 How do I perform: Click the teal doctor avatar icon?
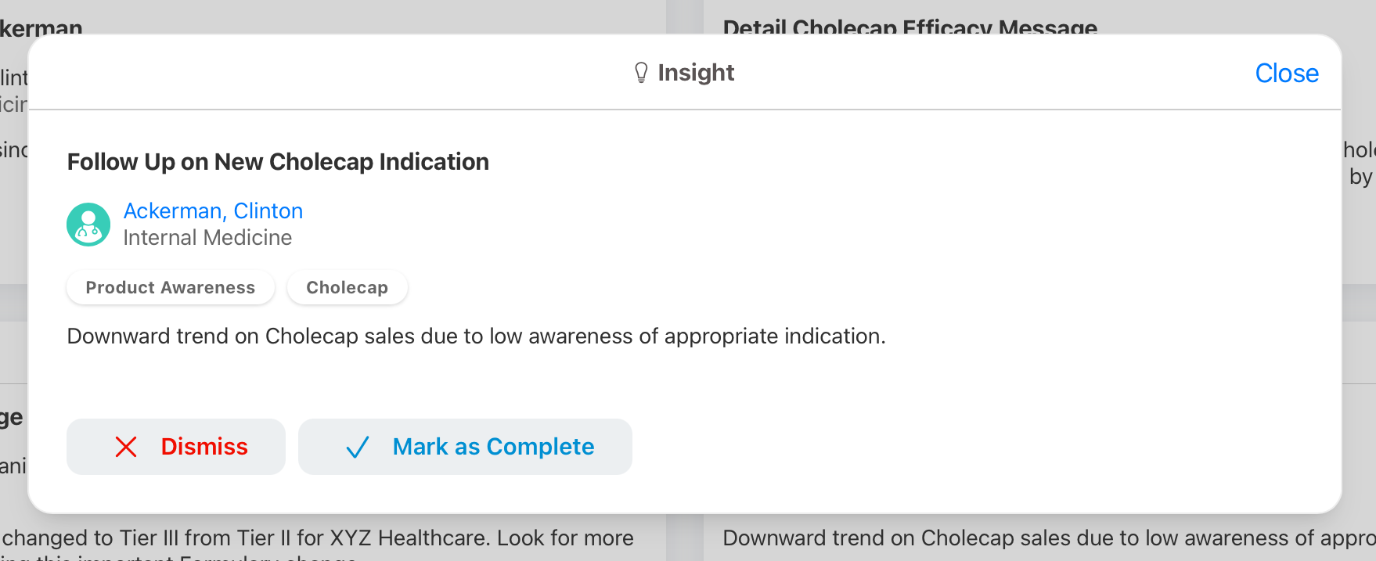coord(88,225)
